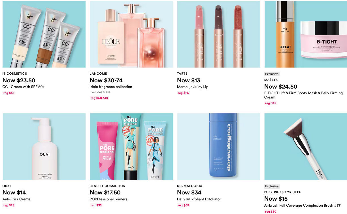This screenshot has height=214, width=347.
Task: Open the IT Cosmetics CC+ Cream product image
Action: (44, 34)
